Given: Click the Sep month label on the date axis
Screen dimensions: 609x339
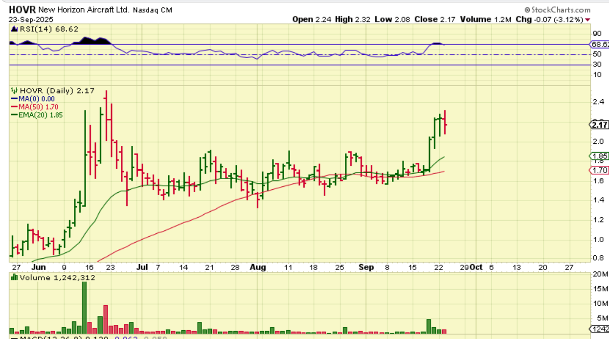Looking at the screenshot, I should tap(366, 267).
